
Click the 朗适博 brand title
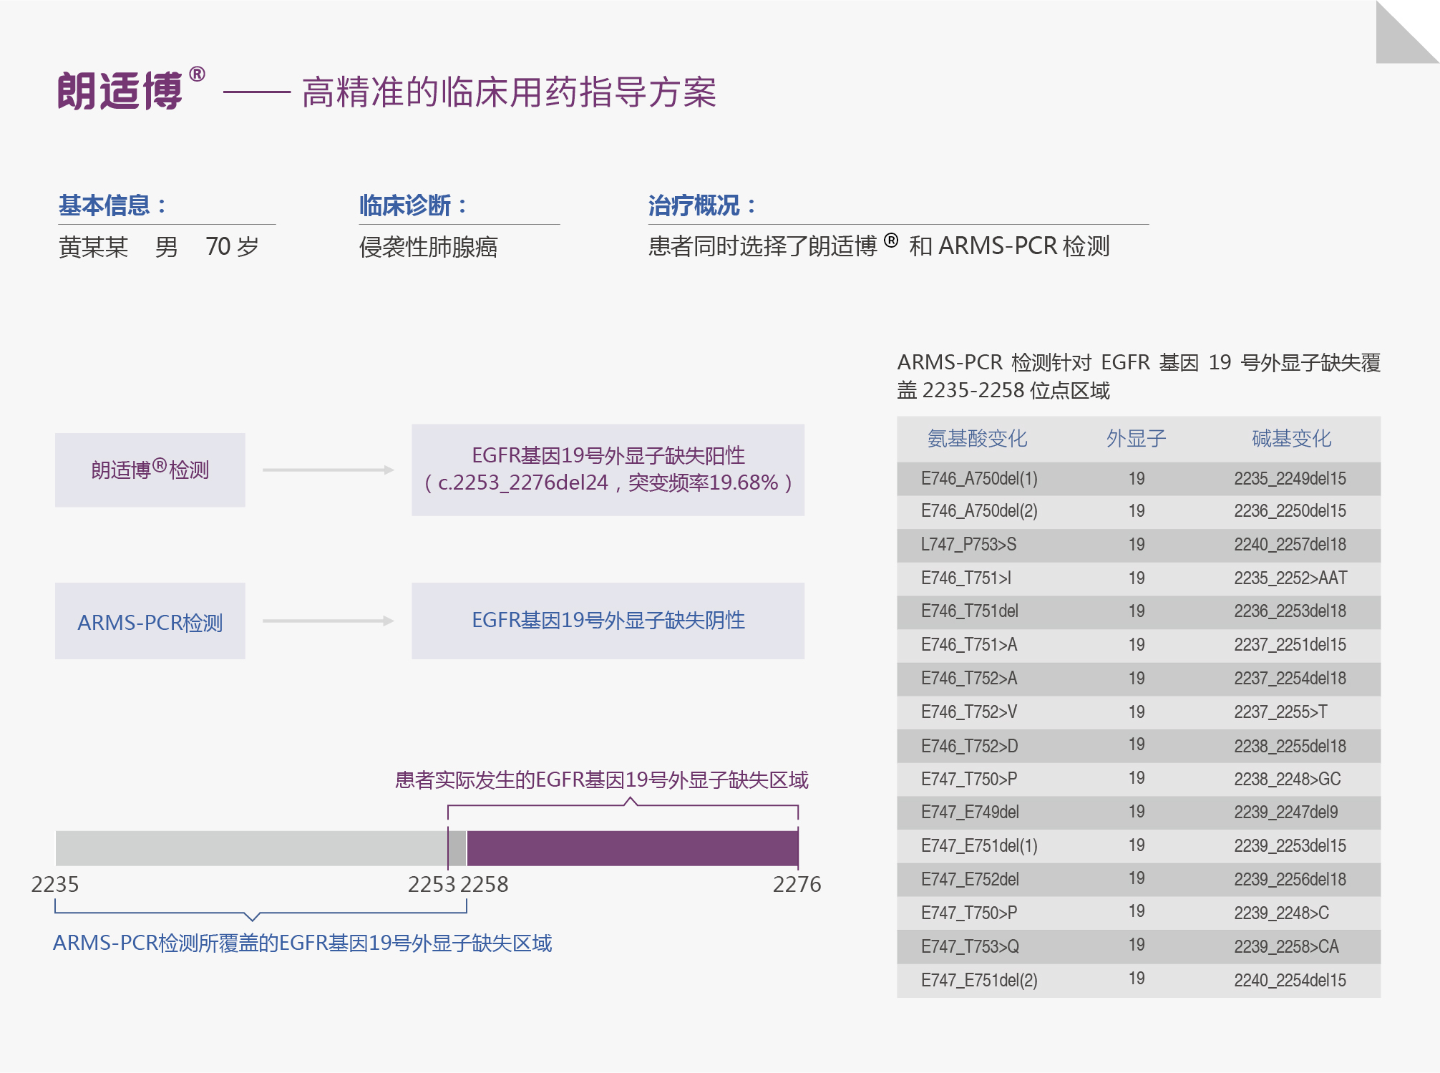(131, 90)
